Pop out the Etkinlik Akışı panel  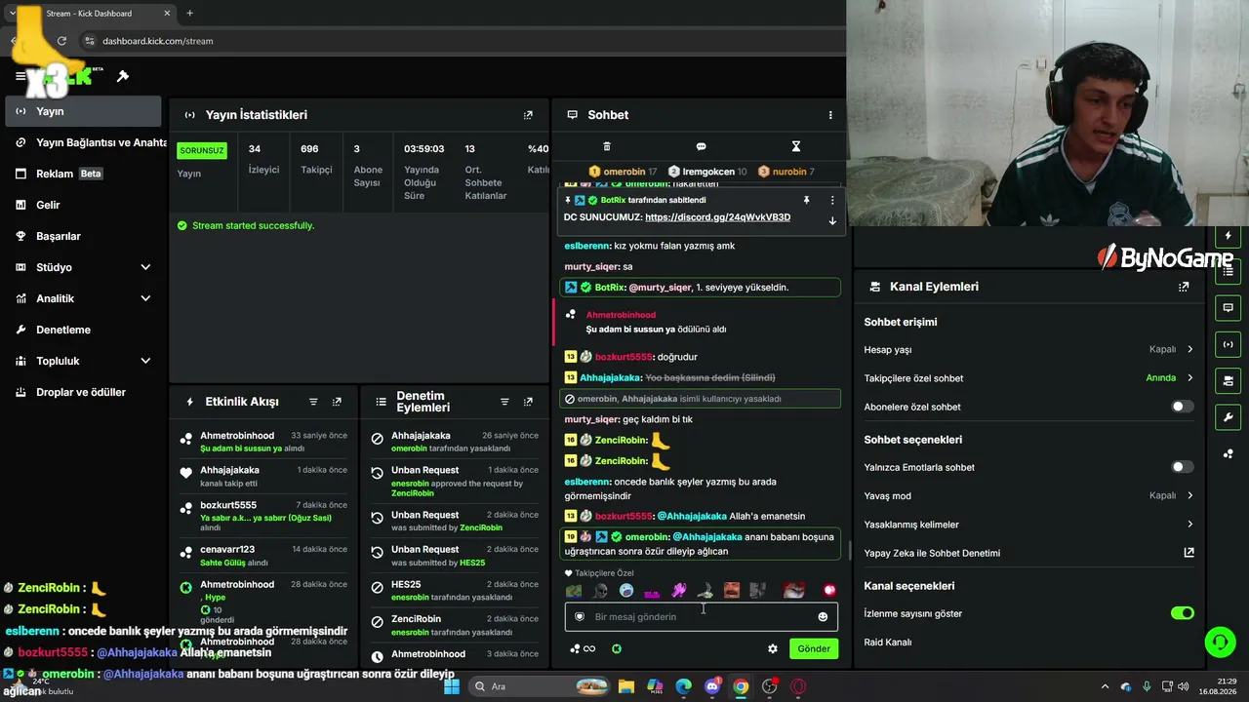coord(337,402)
